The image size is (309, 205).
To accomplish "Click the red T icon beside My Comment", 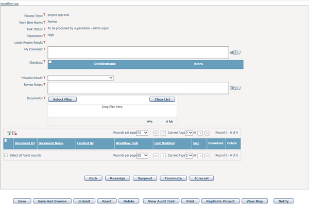I will click(x=44, y=49).
